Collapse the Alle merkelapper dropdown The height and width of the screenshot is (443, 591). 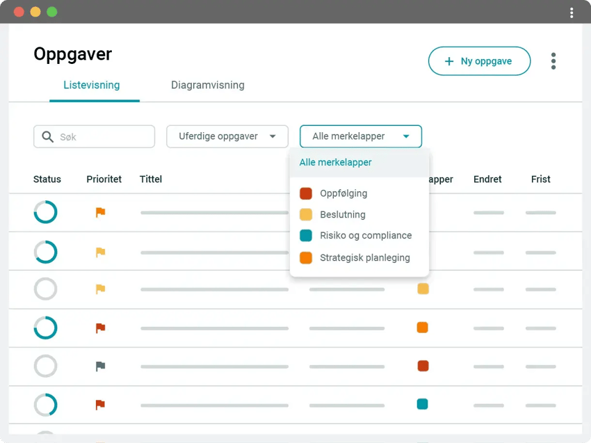[360, 136]
